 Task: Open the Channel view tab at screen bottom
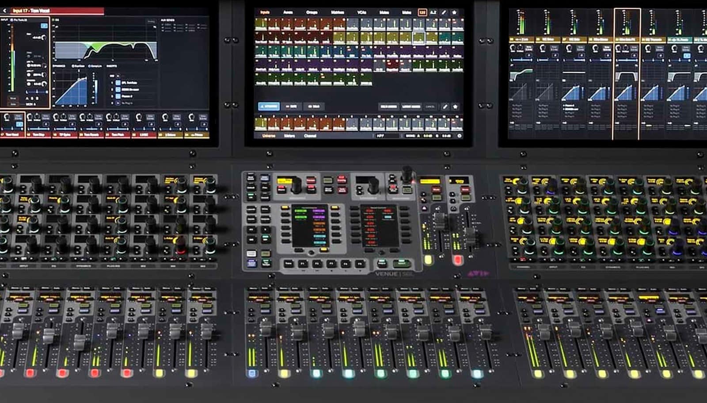point(310,136)
